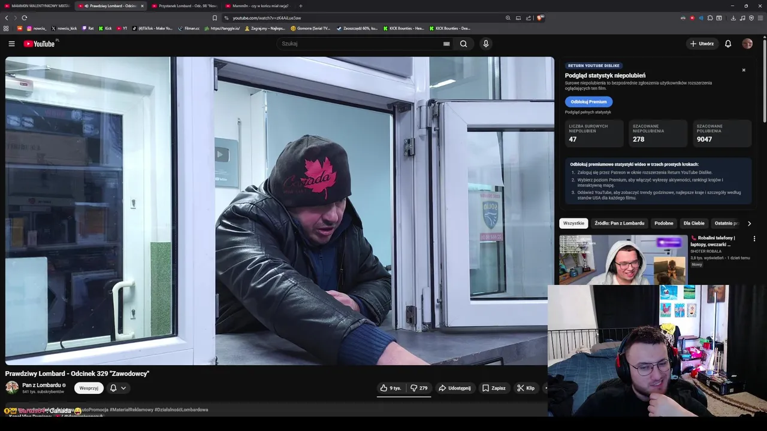Viewport: 767px width, 431px height.
Task: Open the account avatar menu
Action: click(747, 44)
